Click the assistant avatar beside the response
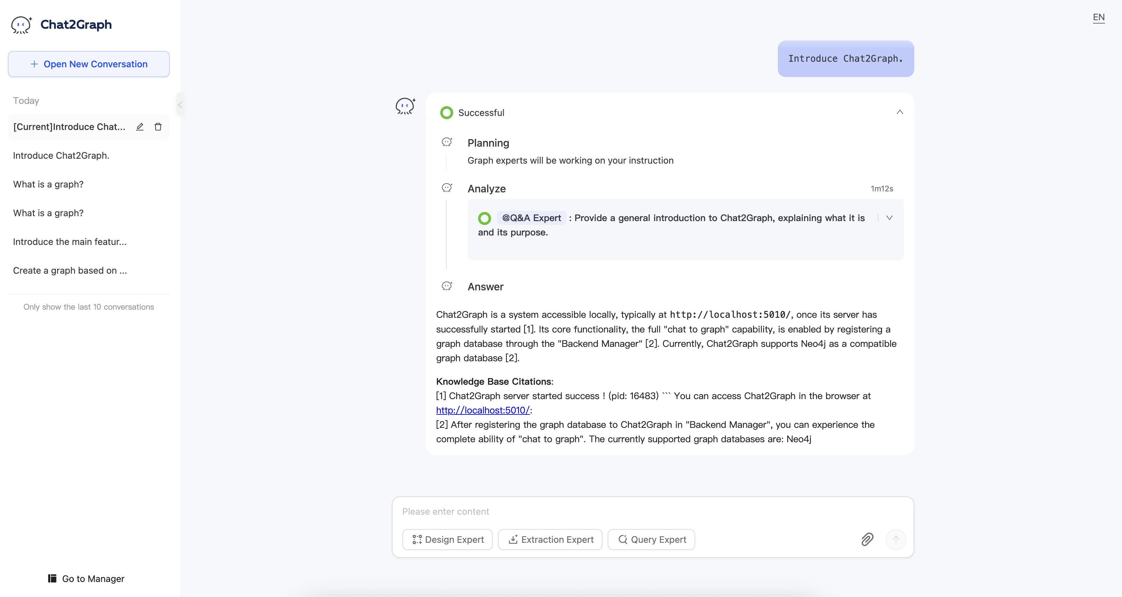1122x597 pixels. [x=405, y=106]
